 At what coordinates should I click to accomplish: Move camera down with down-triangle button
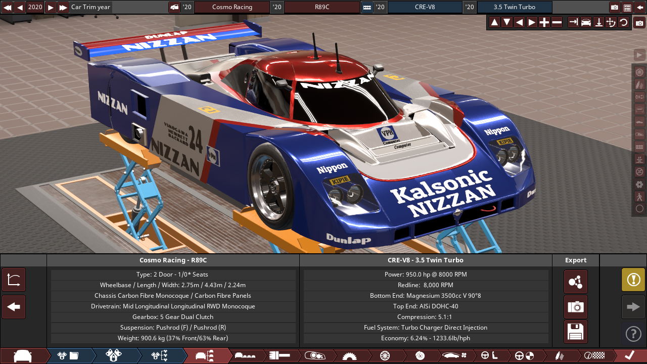507,22
